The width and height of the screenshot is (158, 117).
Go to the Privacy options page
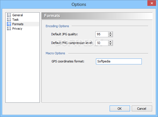pyautogui.click(x=17, y=29)
